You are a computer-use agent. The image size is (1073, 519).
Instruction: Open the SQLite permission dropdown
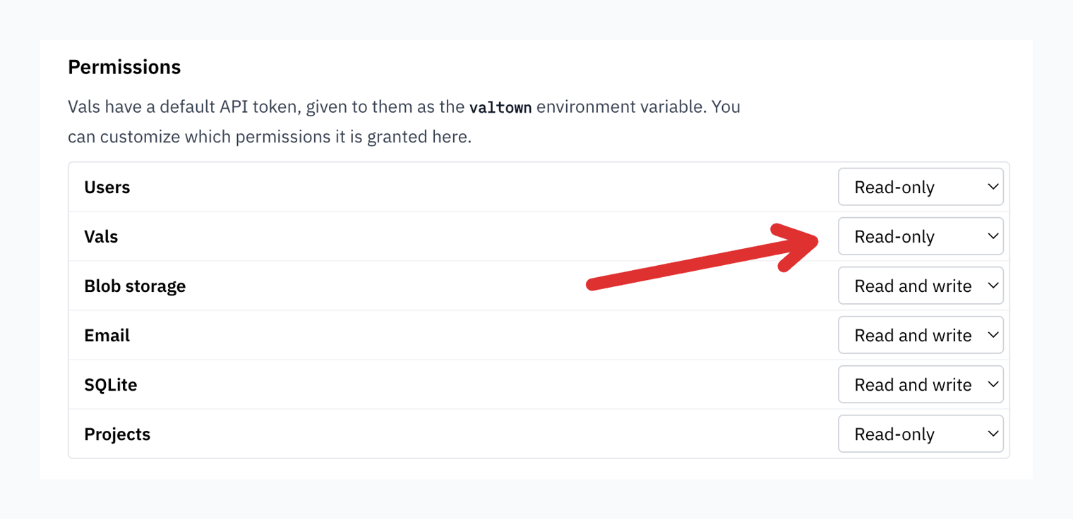(x=921, y=384)
